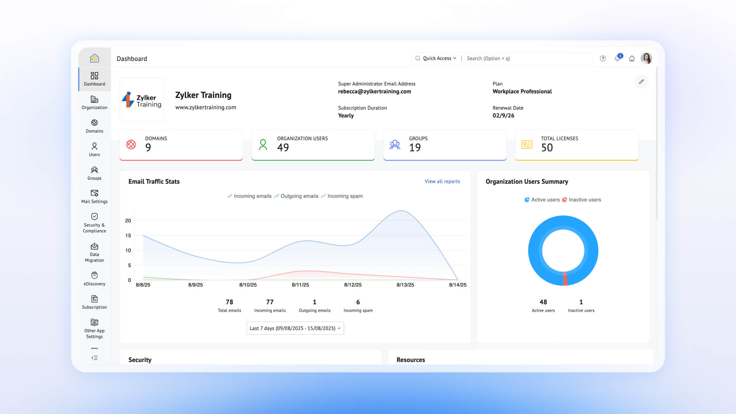Open the notifications bell
Viewport: 736px width, 414px height.
point(617,58)
